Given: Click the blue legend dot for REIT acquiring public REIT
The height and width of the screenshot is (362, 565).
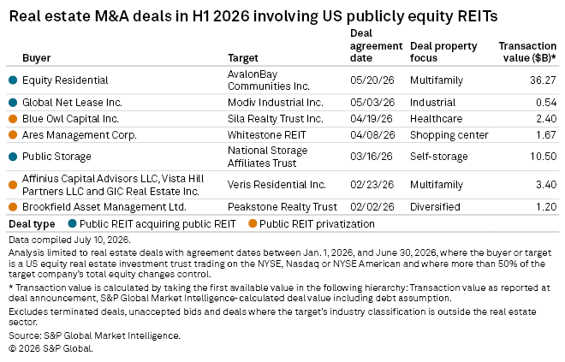Looking at the screenshot, I should (x=73, y=223).
